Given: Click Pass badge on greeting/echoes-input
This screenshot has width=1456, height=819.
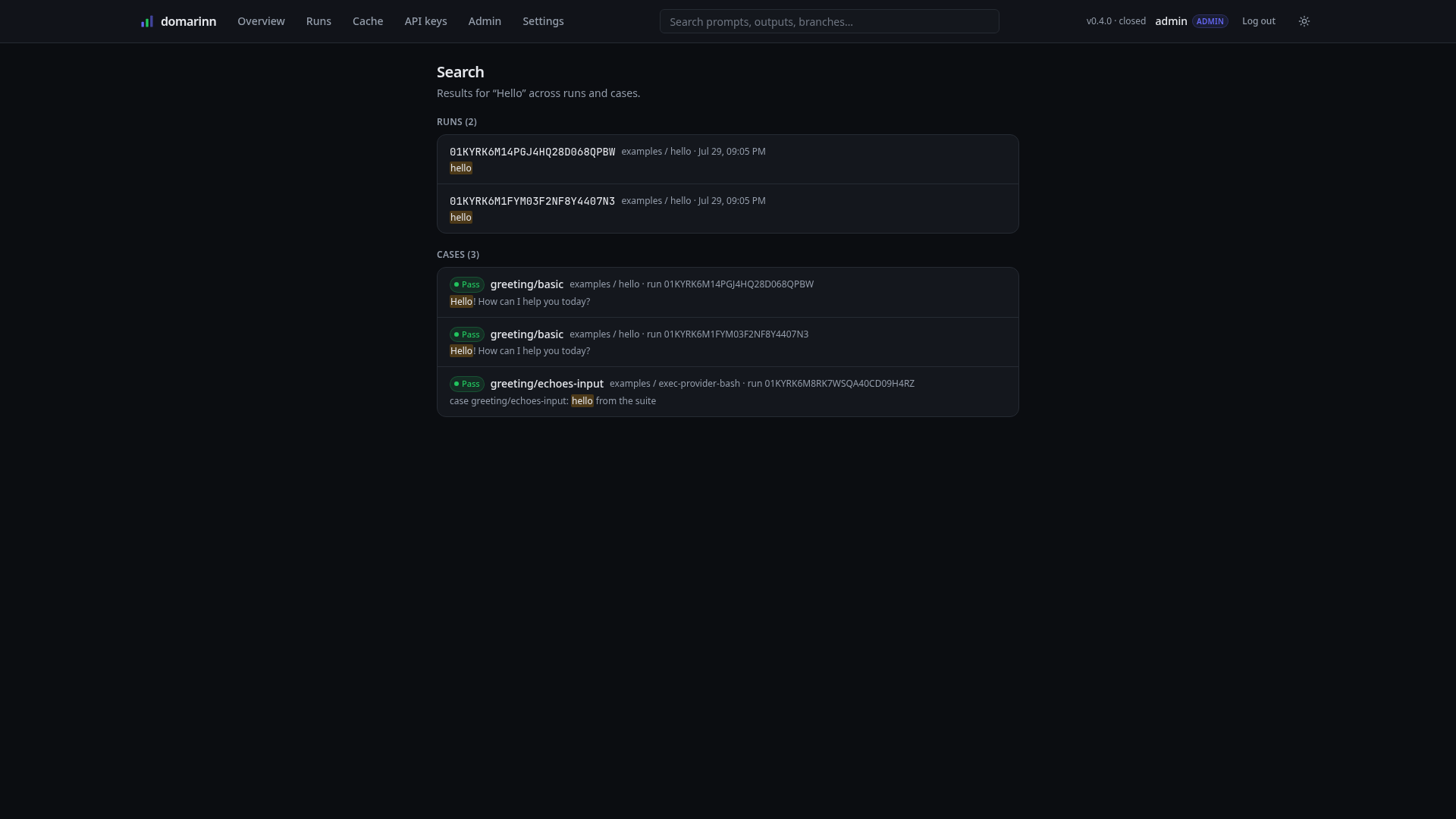Looking at the screenshot, I should click(466, 384).
